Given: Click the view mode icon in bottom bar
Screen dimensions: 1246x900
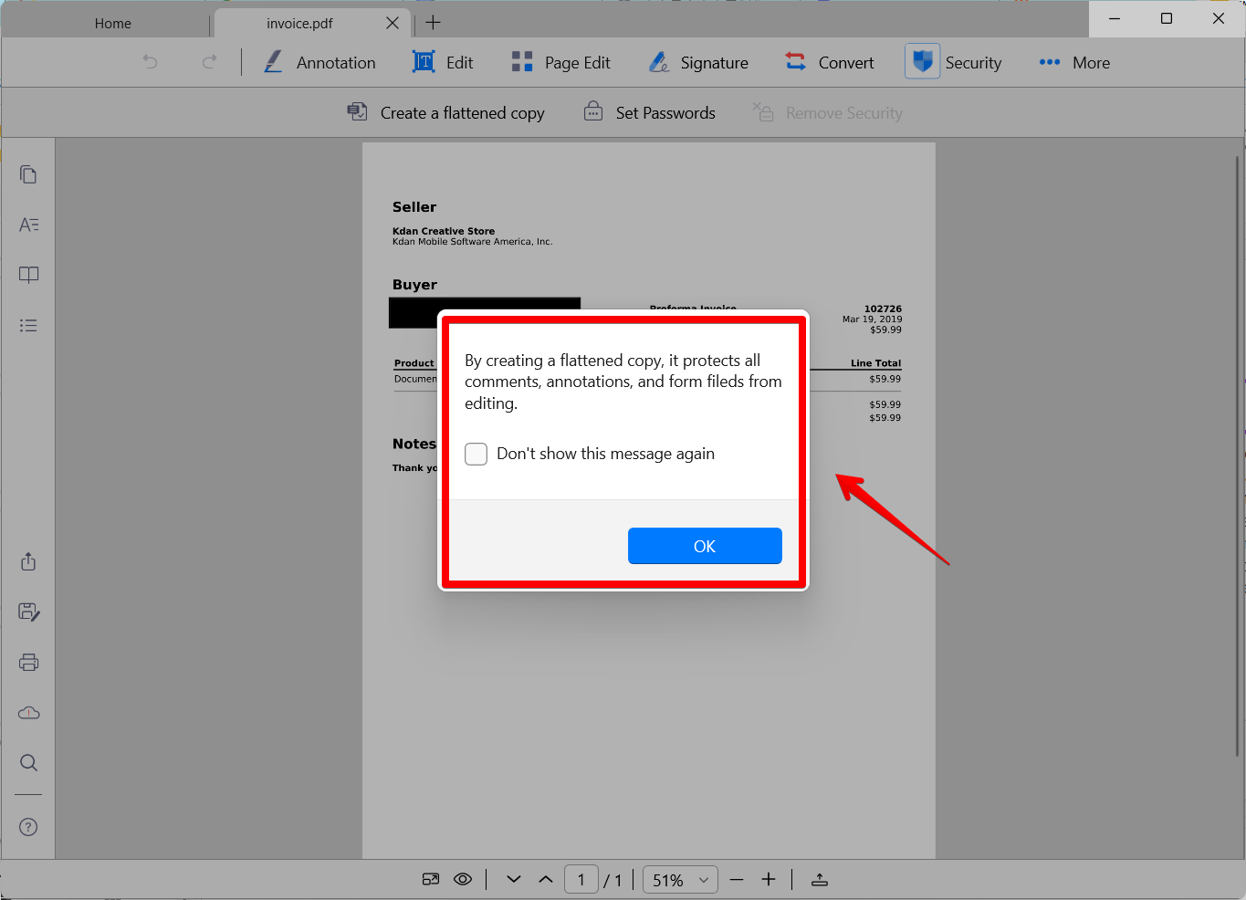Looking at the screenshot, I should [431, 879].
